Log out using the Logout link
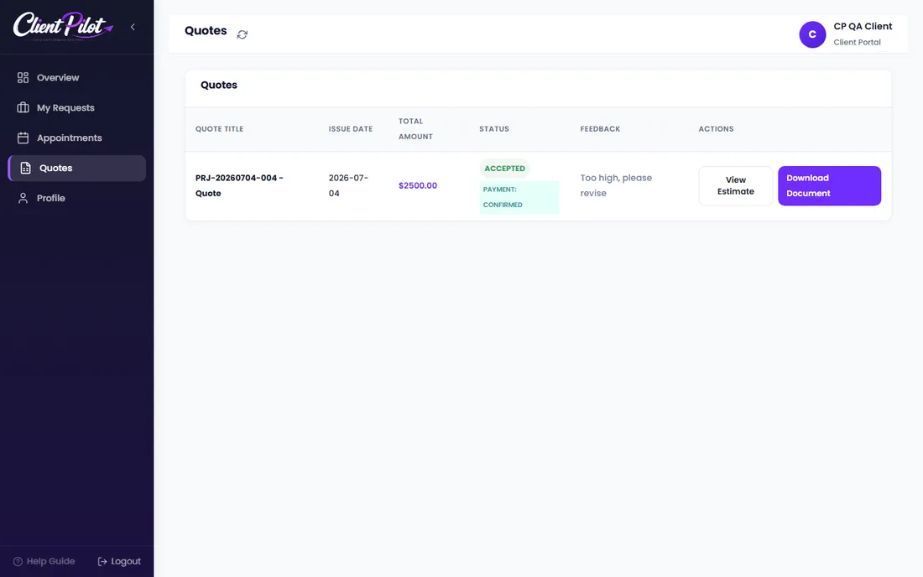 coord(119,562)
